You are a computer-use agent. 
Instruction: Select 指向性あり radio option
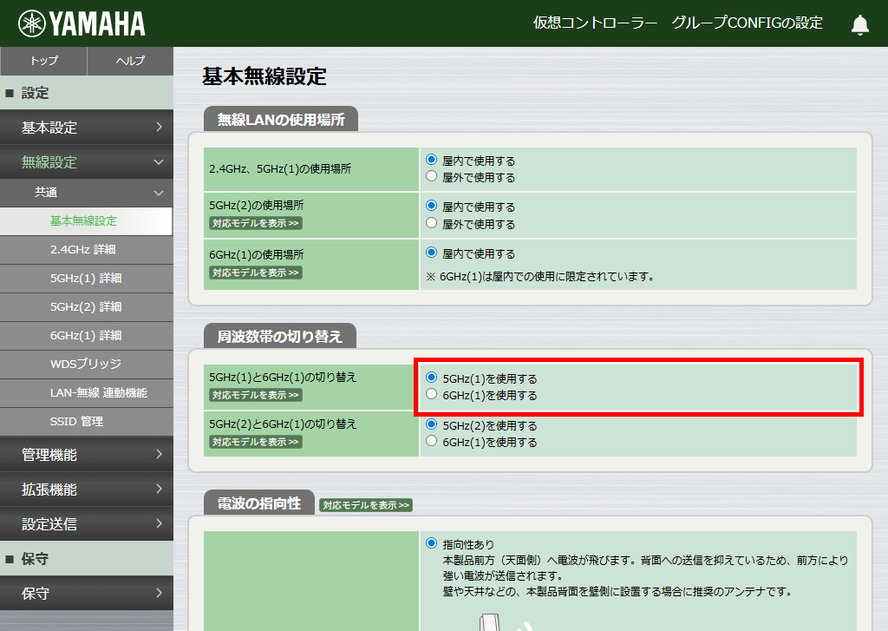tap(432, 543)
